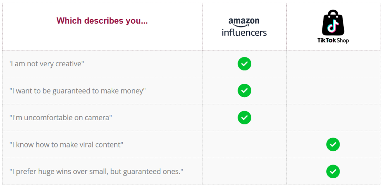Click the Amazon Influencers logo

click(244, 27)
